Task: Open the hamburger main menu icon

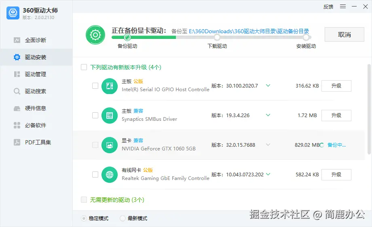Action: tap(343, 6)
